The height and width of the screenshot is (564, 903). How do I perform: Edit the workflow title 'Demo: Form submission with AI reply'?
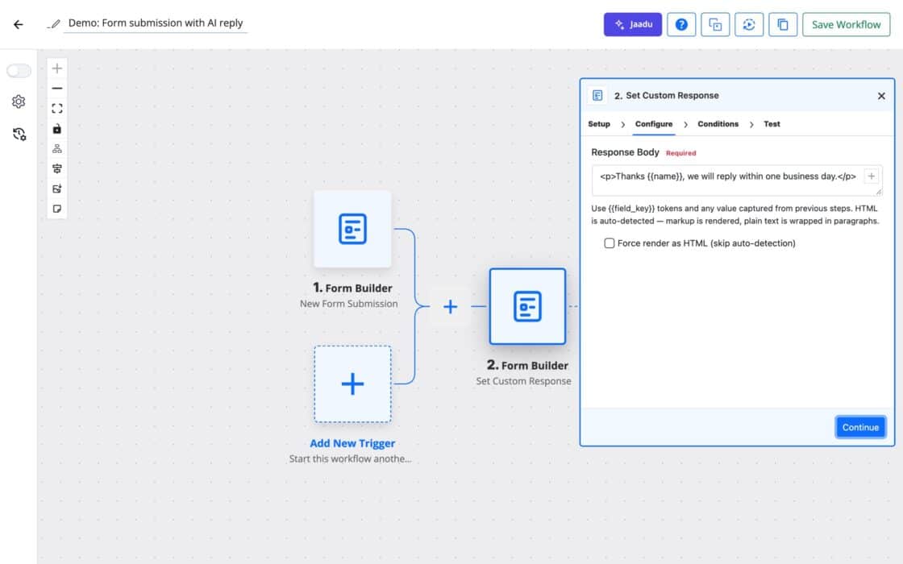click(156, 23)
